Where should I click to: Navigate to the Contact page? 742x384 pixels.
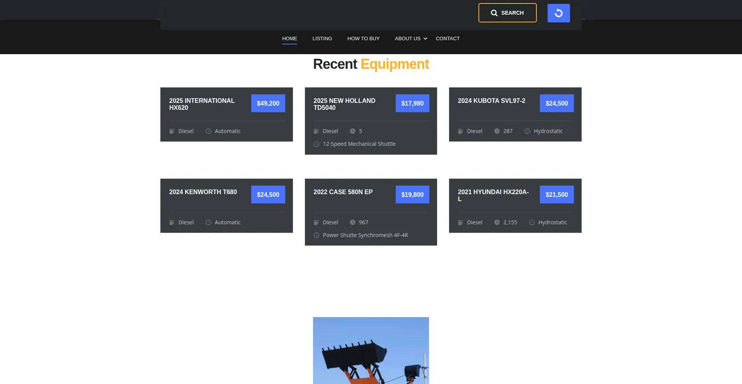tap(448, 39)
